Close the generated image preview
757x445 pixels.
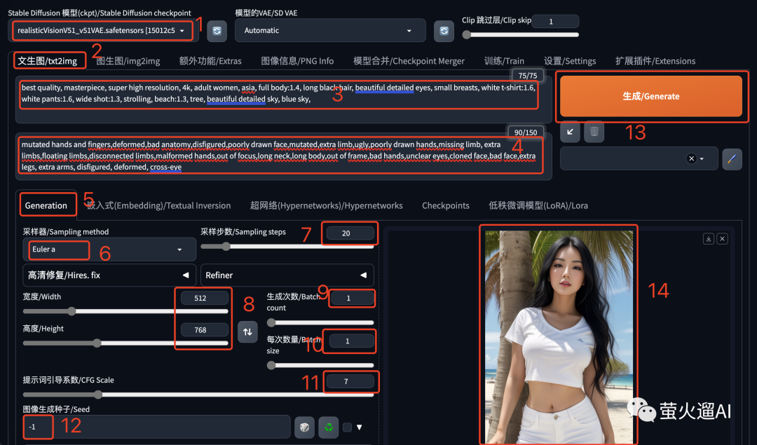[x=722, y=238]
